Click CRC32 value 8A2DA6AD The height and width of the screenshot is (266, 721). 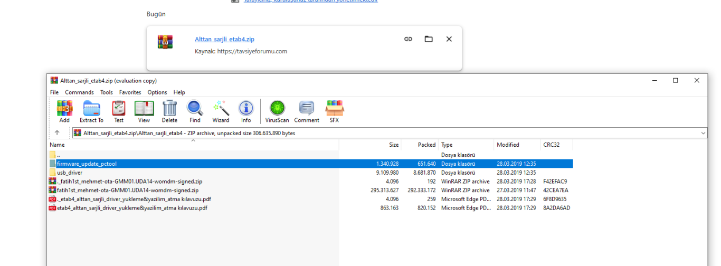coord(556,208)
